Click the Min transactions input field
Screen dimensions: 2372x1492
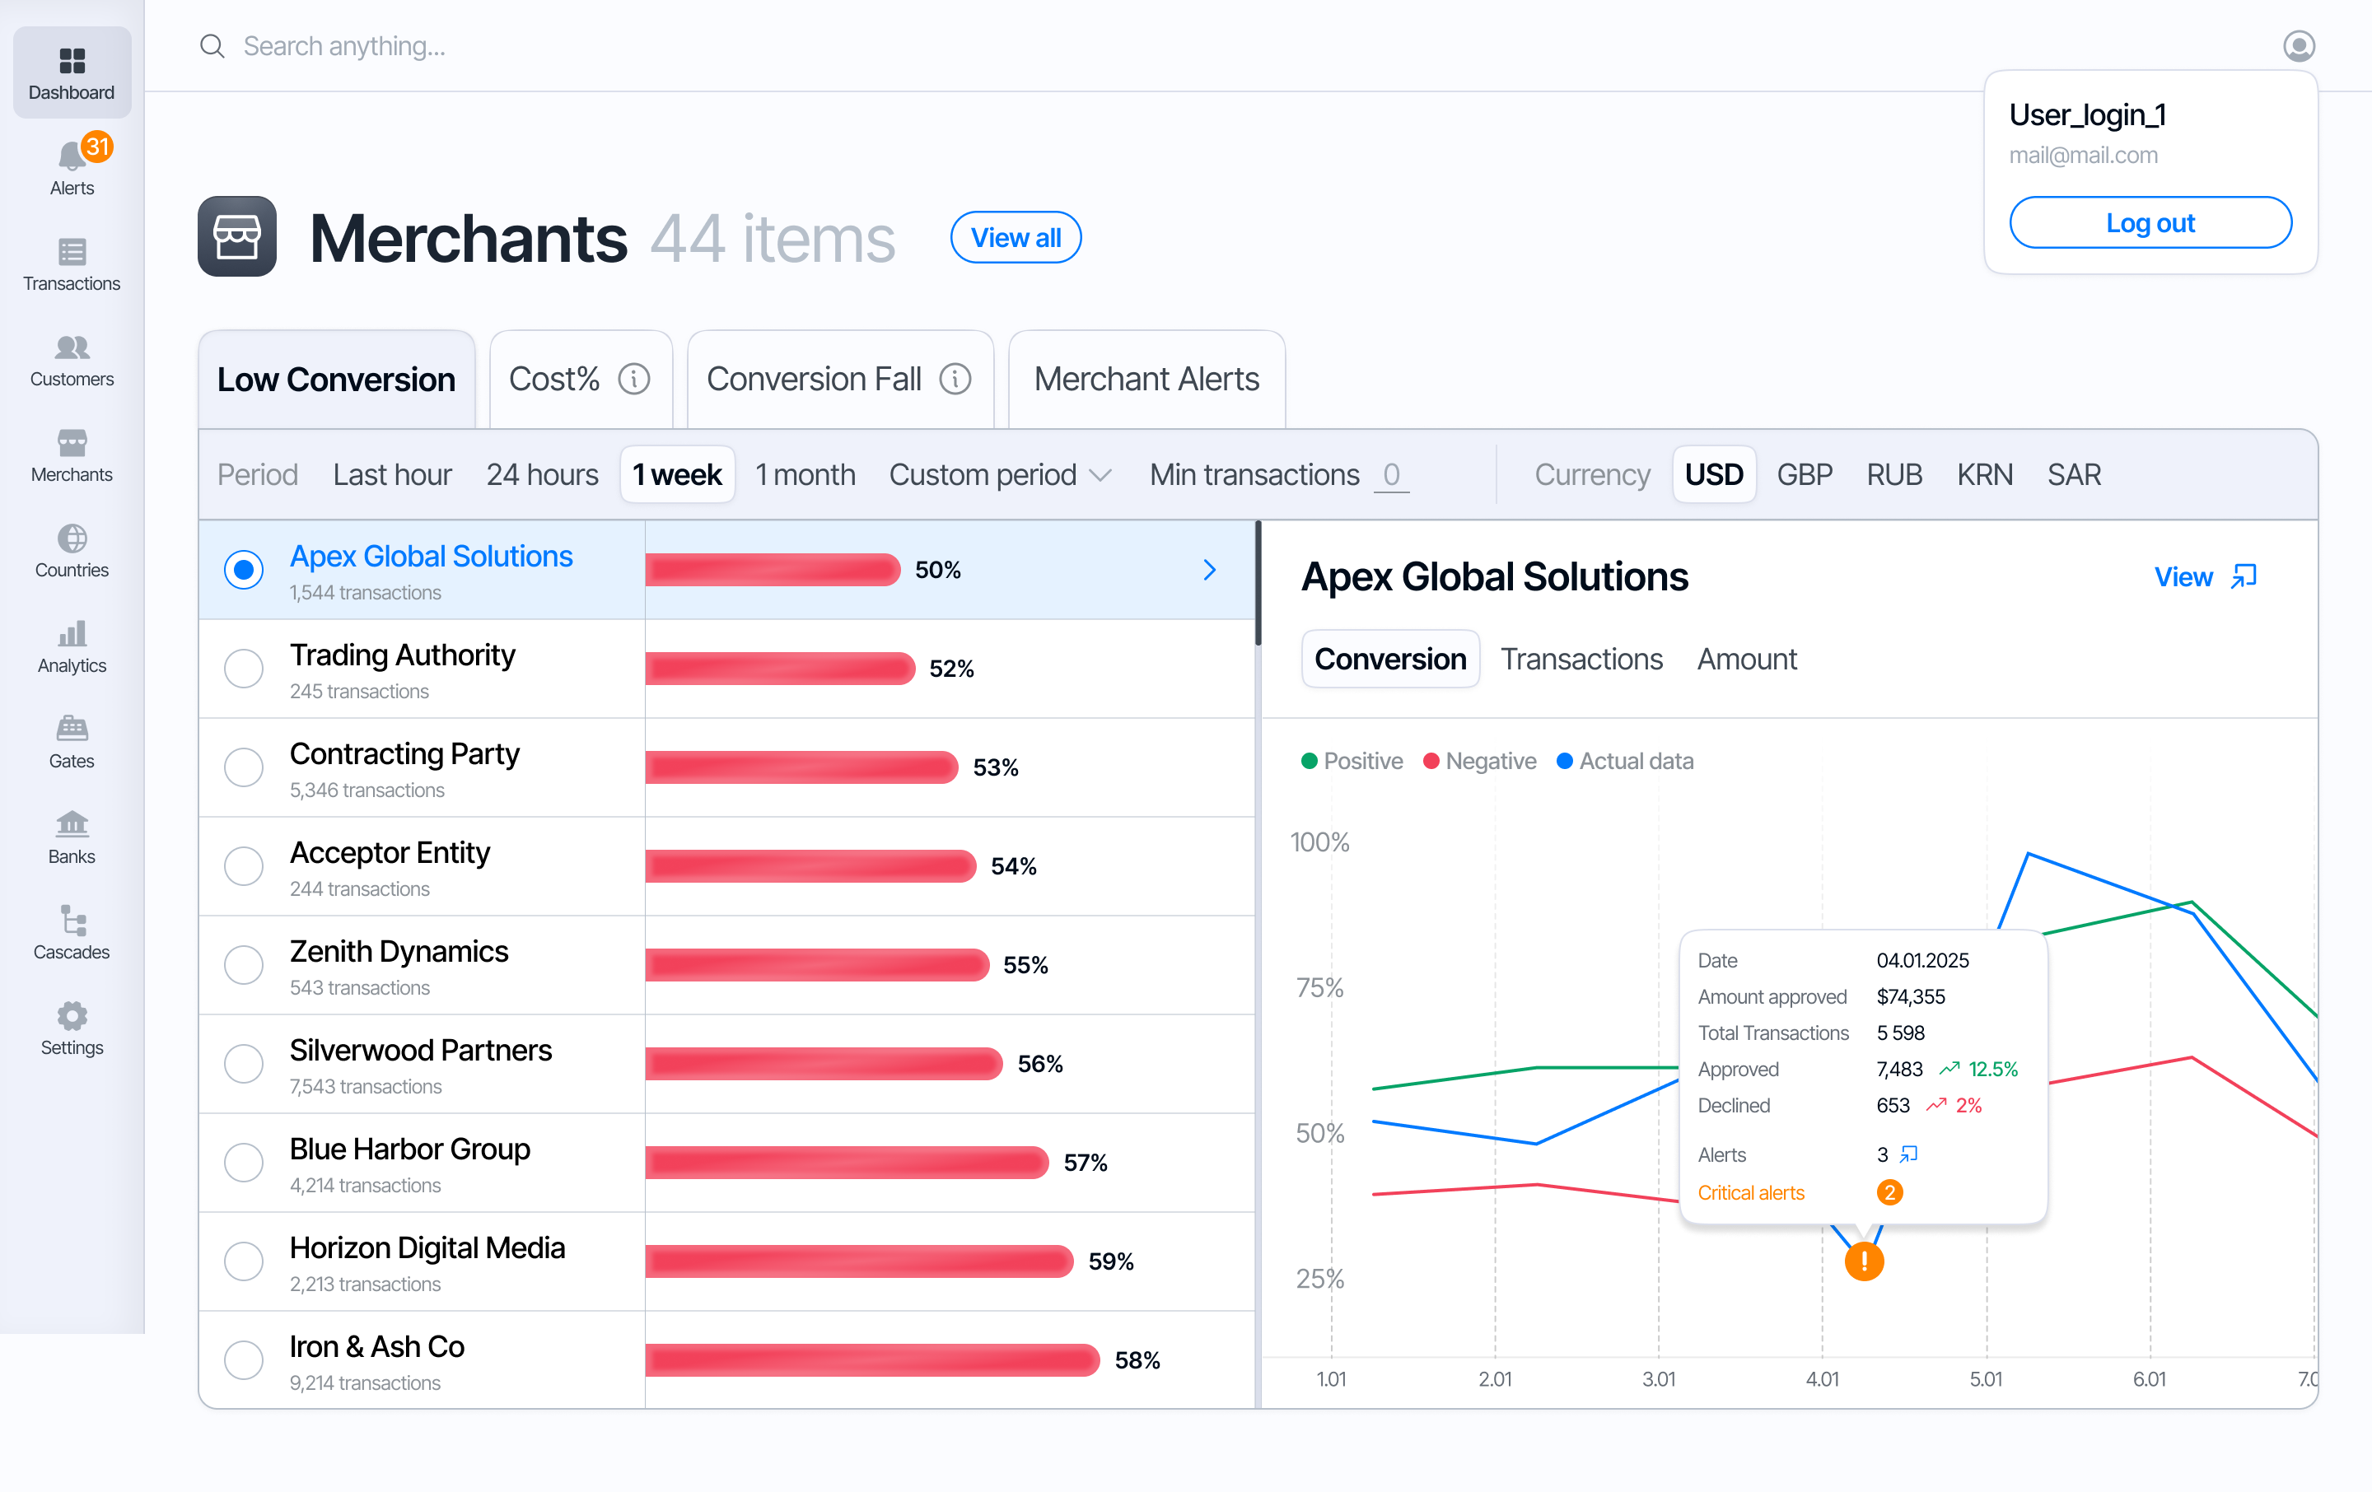(x=1390, y=474)
